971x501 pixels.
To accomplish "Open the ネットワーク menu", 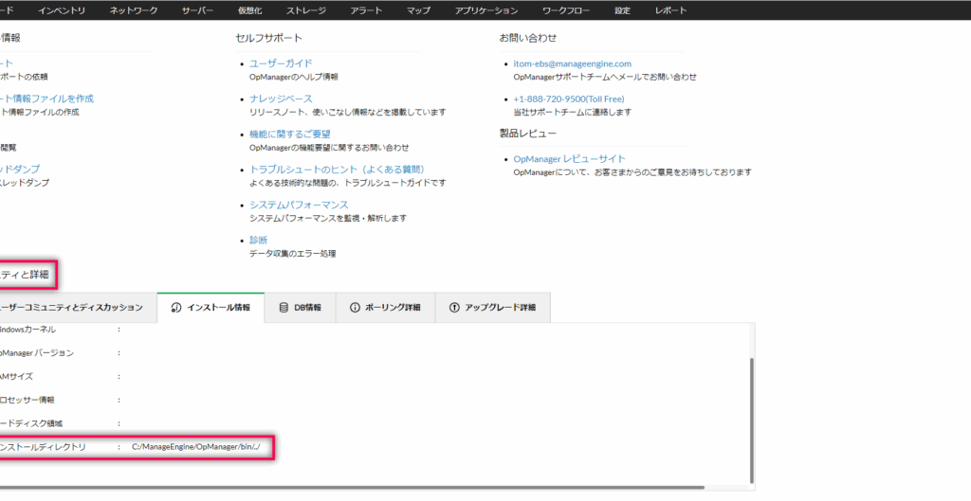I will click(134, 10).
